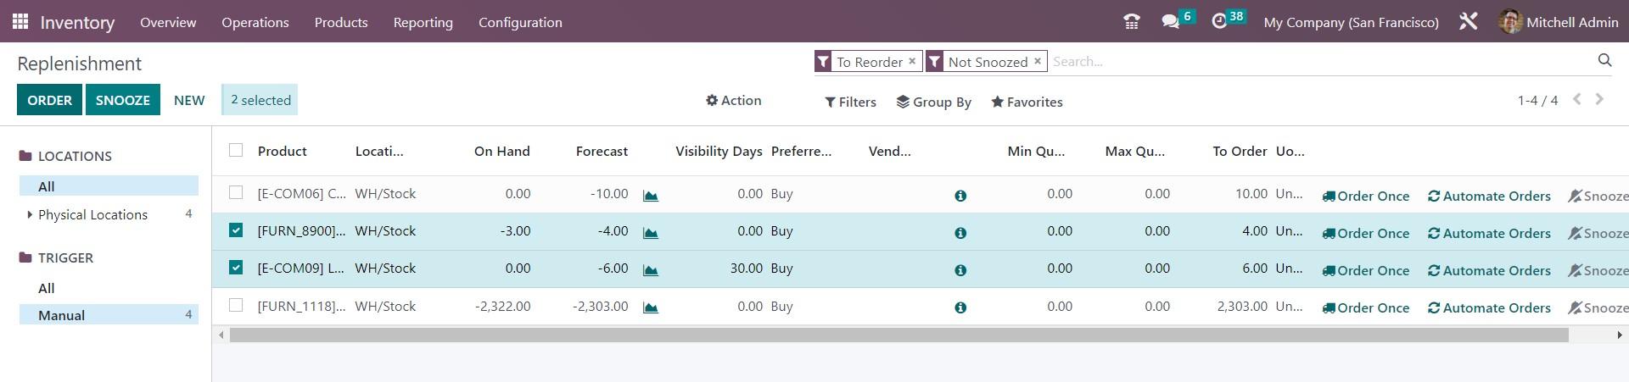Remove the Not Snoozed filter tag
Screen dimensions: 1629x382
coord(1037,61)
